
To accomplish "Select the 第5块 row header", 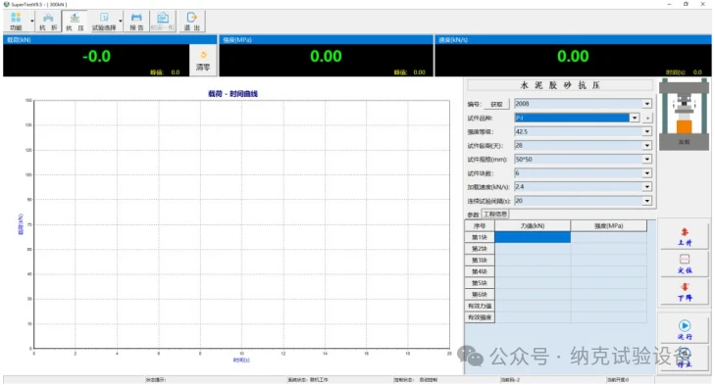I will 480,283.
